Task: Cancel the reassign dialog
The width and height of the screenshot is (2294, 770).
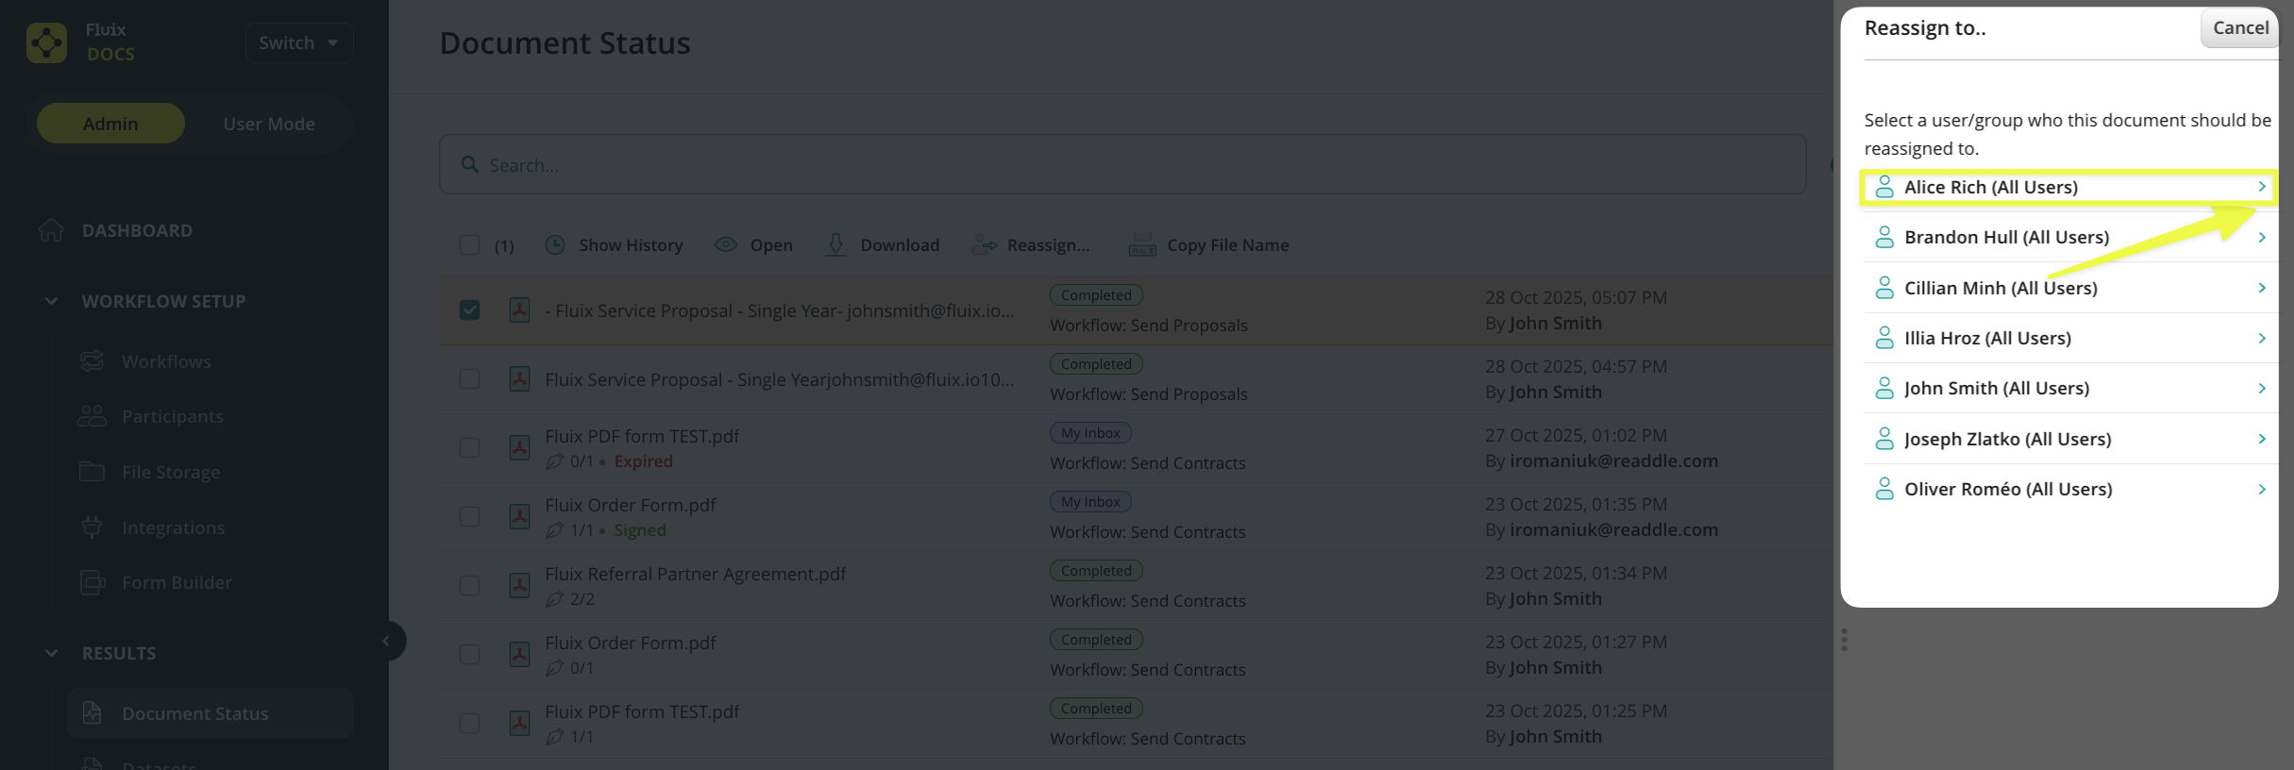Action: point(2239,28)
